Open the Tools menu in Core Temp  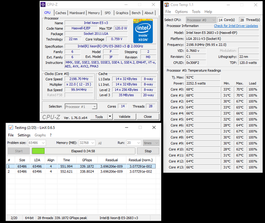[196, 12]
